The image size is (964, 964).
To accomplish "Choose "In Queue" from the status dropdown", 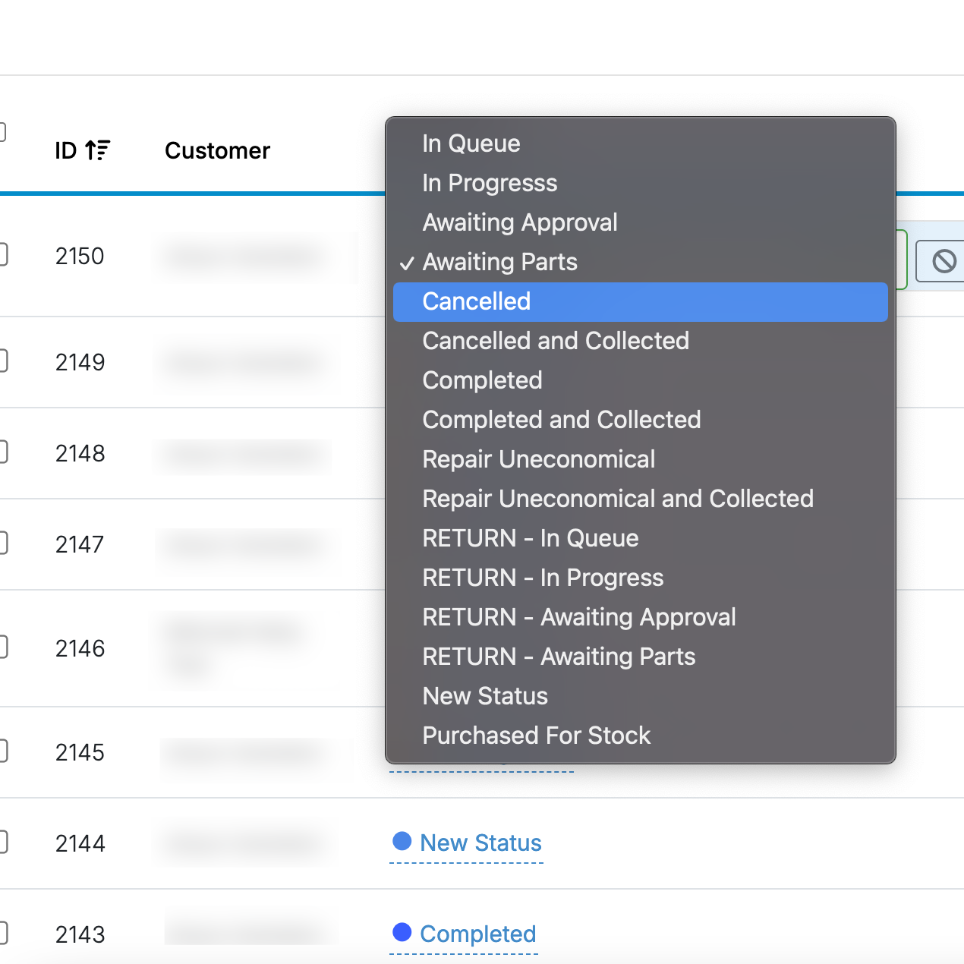I will tap(471, 143).
